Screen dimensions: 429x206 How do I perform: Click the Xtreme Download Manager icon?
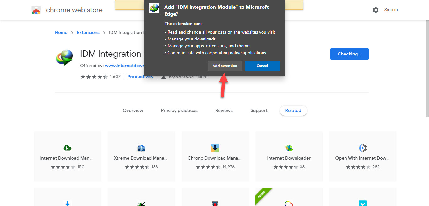click(141, 148)
